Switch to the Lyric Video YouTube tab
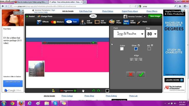This screenshot has height=106, width=189. (x=31, y=2)
